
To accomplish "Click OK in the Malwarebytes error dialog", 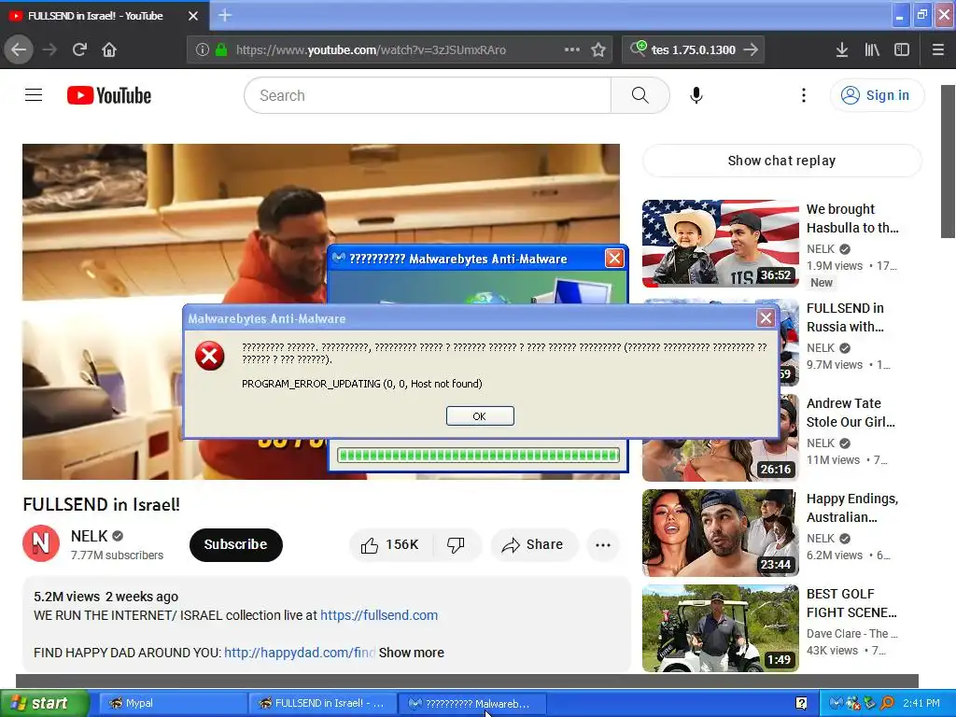I will pos(480,415).
